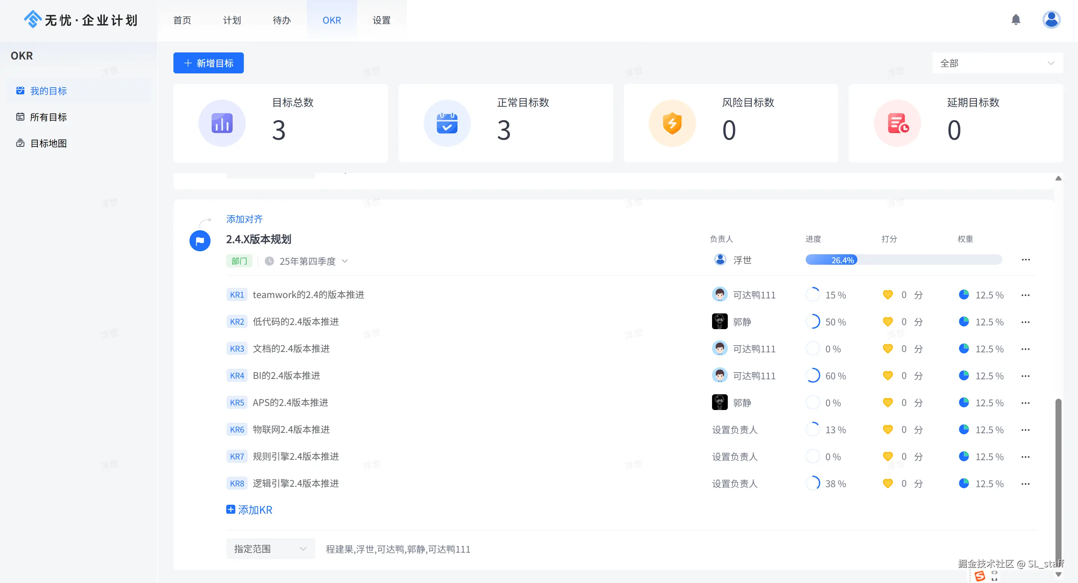Viewport: 1078px width, 583px height.
Task: Open the user avatar in top bar
Action: click(x=1051, y=19)
